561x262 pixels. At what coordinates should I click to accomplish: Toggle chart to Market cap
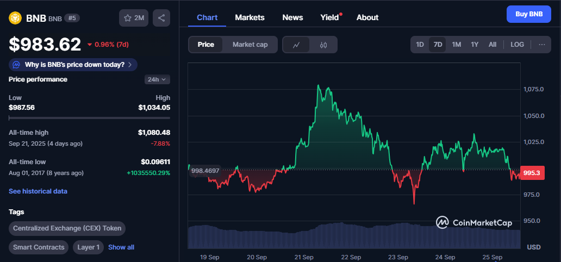click(x=250, y=45)
